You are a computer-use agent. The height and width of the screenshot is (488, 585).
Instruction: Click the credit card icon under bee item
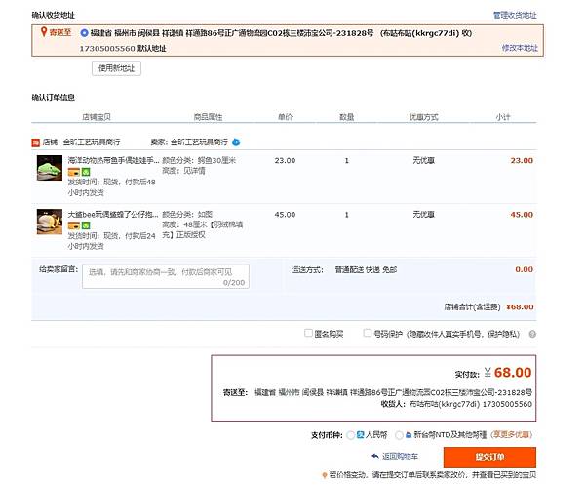[74, 225]
